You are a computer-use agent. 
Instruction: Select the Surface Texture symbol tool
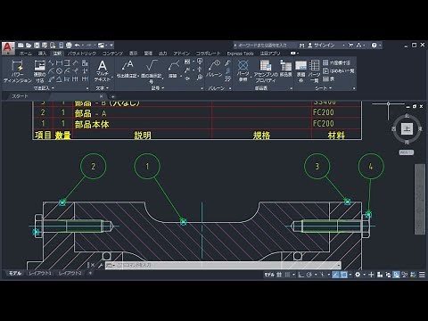(x=151, y=70)
